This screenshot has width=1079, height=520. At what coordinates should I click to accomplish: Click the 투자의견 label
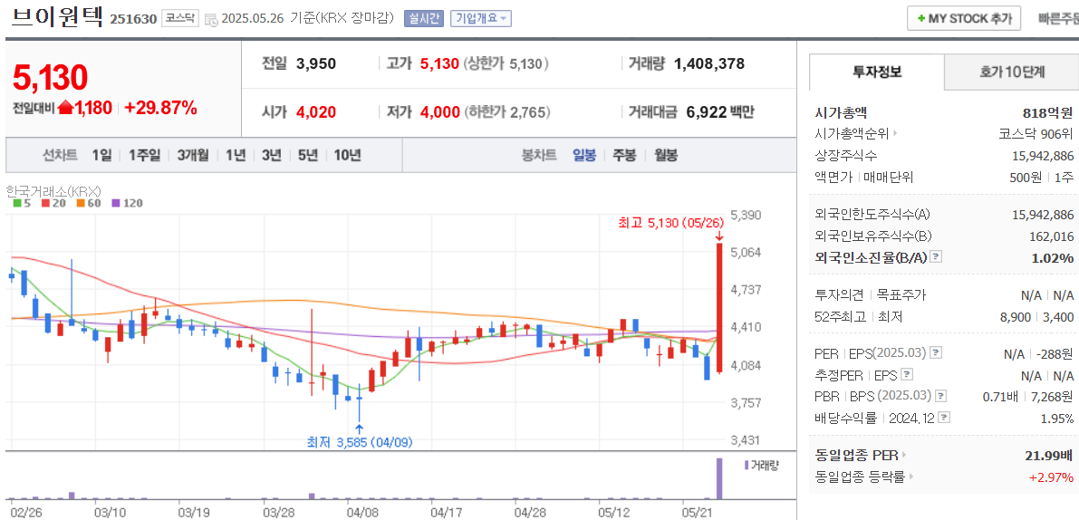click(839, 295)
